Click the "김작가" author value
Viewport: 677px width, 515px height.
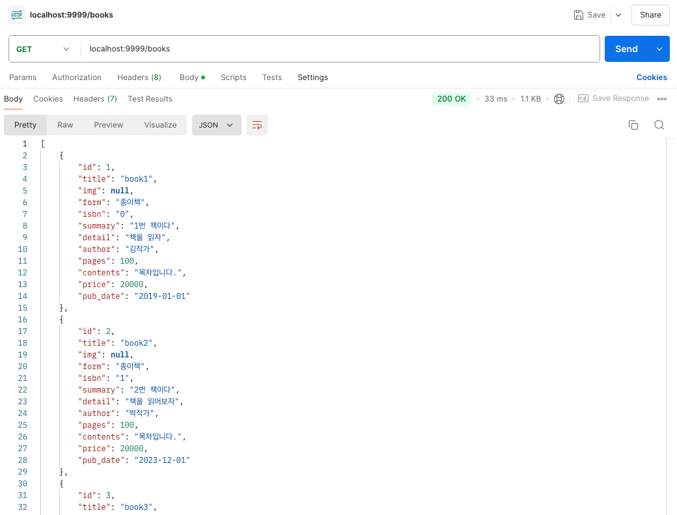coord(139,249)
